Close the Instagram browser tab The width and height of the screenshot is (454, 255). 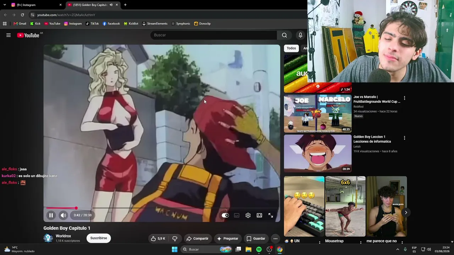pyautogui.click(x=60, y=5)
